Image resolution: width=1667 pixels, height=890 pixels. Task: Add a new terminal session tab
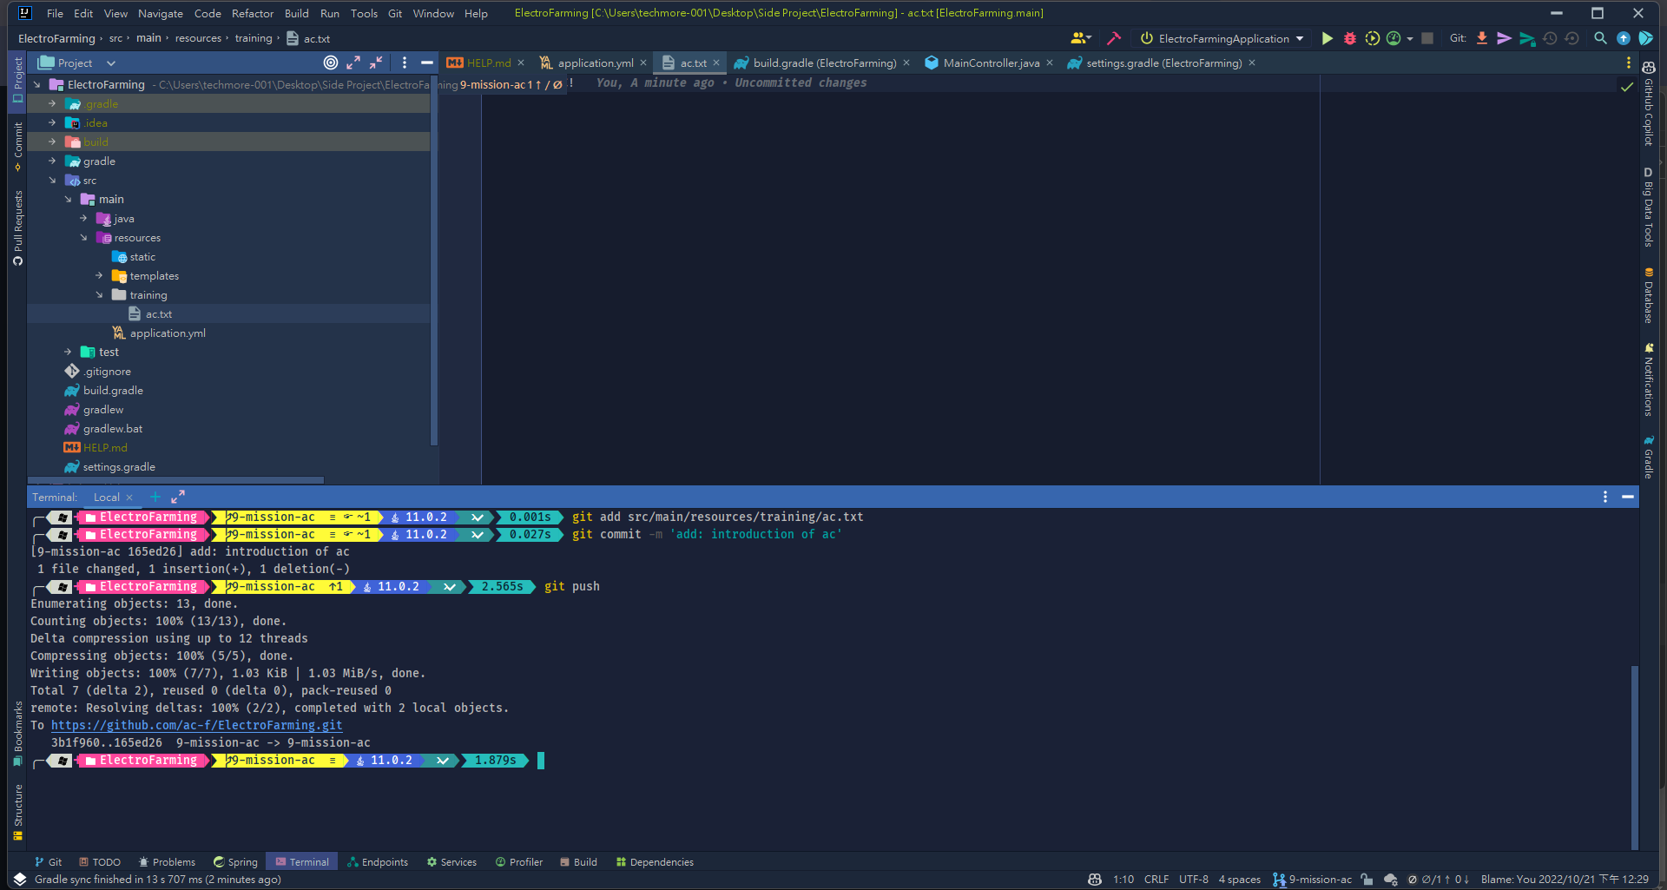pyautogui.click(x=155, y=497)
